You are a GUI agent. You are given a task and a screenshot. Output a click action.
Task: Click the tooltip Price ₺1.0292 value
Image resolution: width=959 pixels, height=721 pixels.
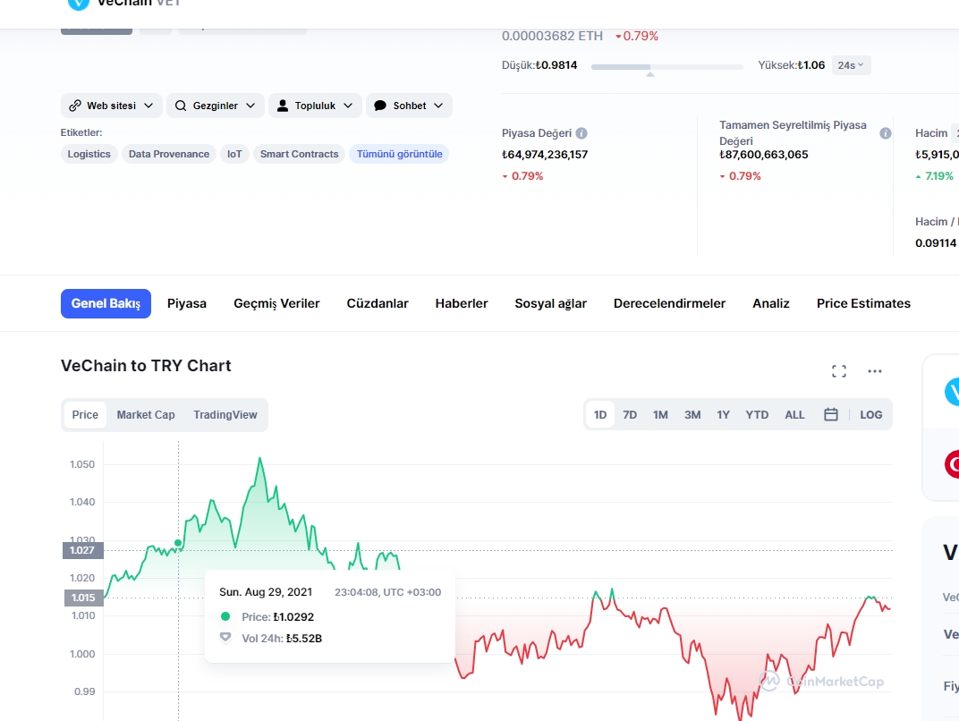(293, 617)
